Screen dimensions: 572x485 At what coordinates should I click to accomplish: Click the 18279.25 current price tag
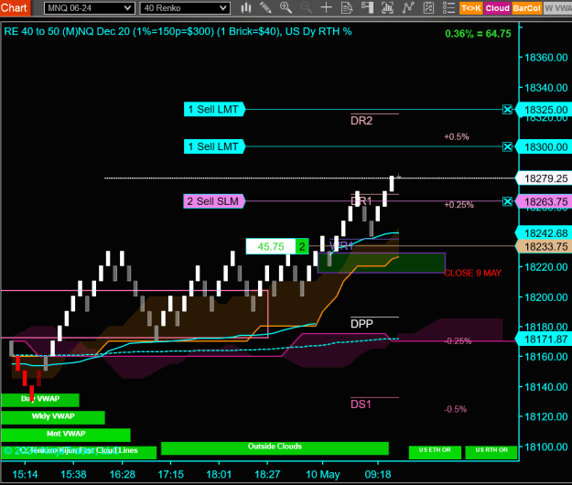tap(544, 178)
